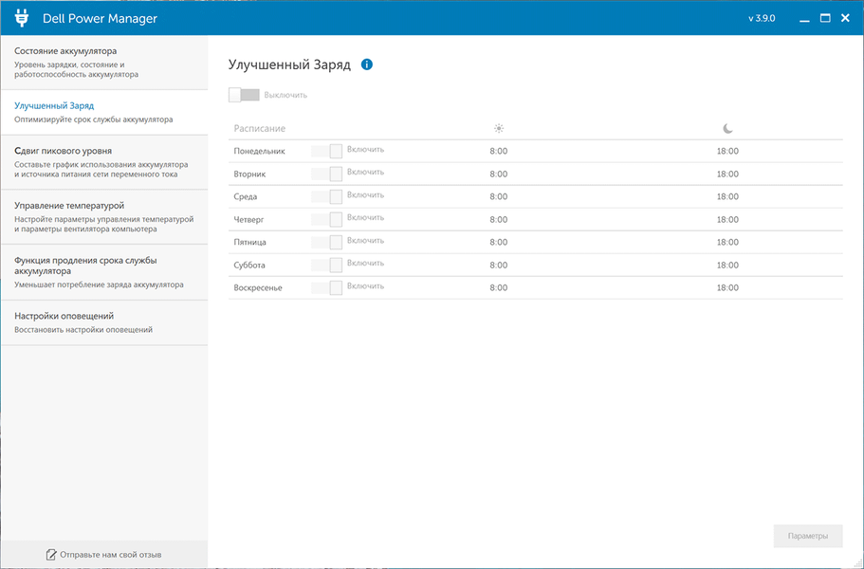Click Понедельник start time 8:00
864x569 pixels.
(x=499, y=151)
